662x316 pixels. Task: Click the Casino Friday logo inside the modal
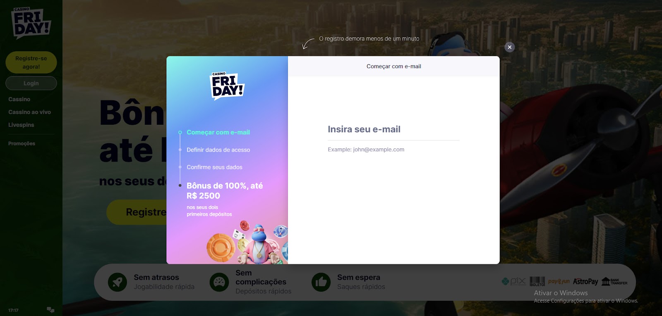[227, 86]
